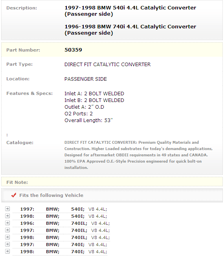Click the Catalogue label
The image size is (224, 265).
20,143
